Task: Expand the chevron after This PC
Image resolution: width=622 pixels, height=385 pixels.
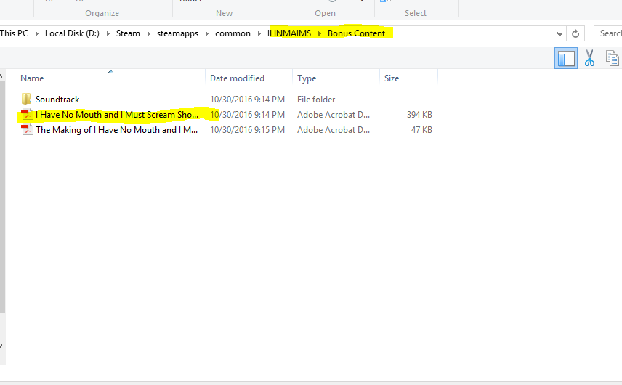Action: 37,33
